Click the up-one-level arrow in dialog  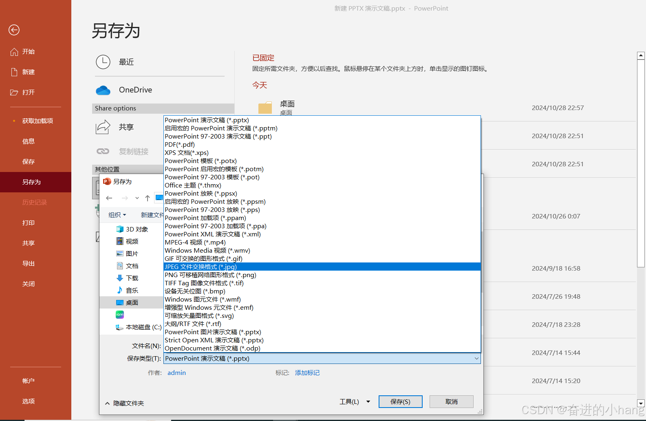[148, 198]
